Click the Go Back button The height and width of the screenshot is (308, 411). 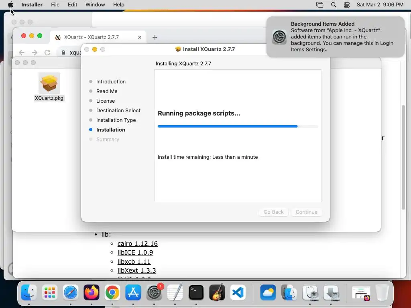(274, 212)
